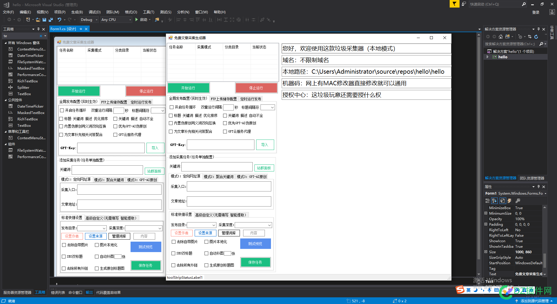Image resolution: width=557 pixels, height=304 pixels.
Task: Open the 生成(B) menu
Action: [77, 12]
